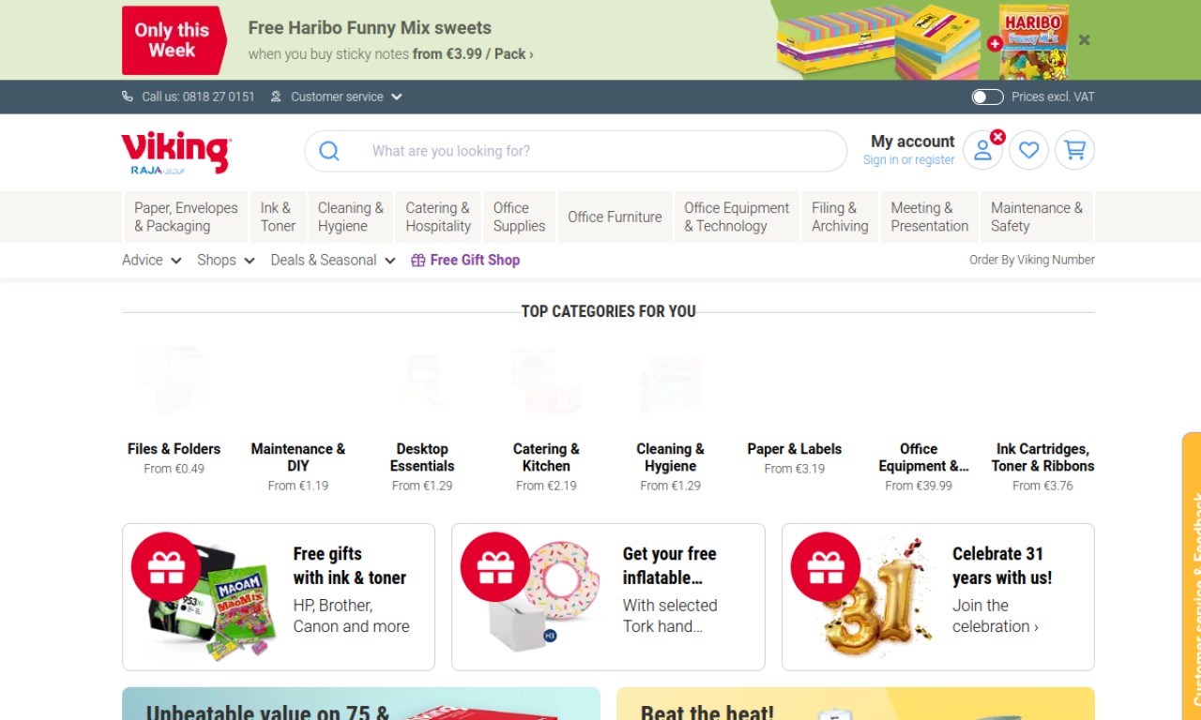Viewport: 1201px width, 720px height.
Task: Expand the Shops dropdown
Action: pos(225,260)
